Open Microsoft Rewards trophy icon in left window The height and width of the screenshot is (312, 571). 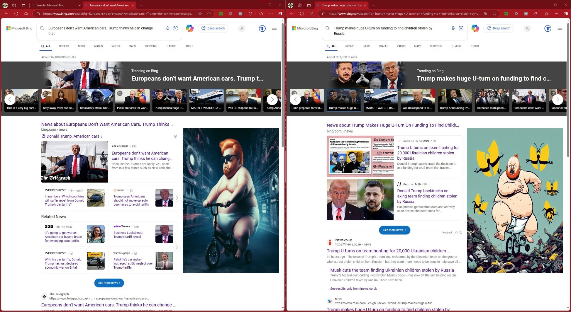pos(262,28)
